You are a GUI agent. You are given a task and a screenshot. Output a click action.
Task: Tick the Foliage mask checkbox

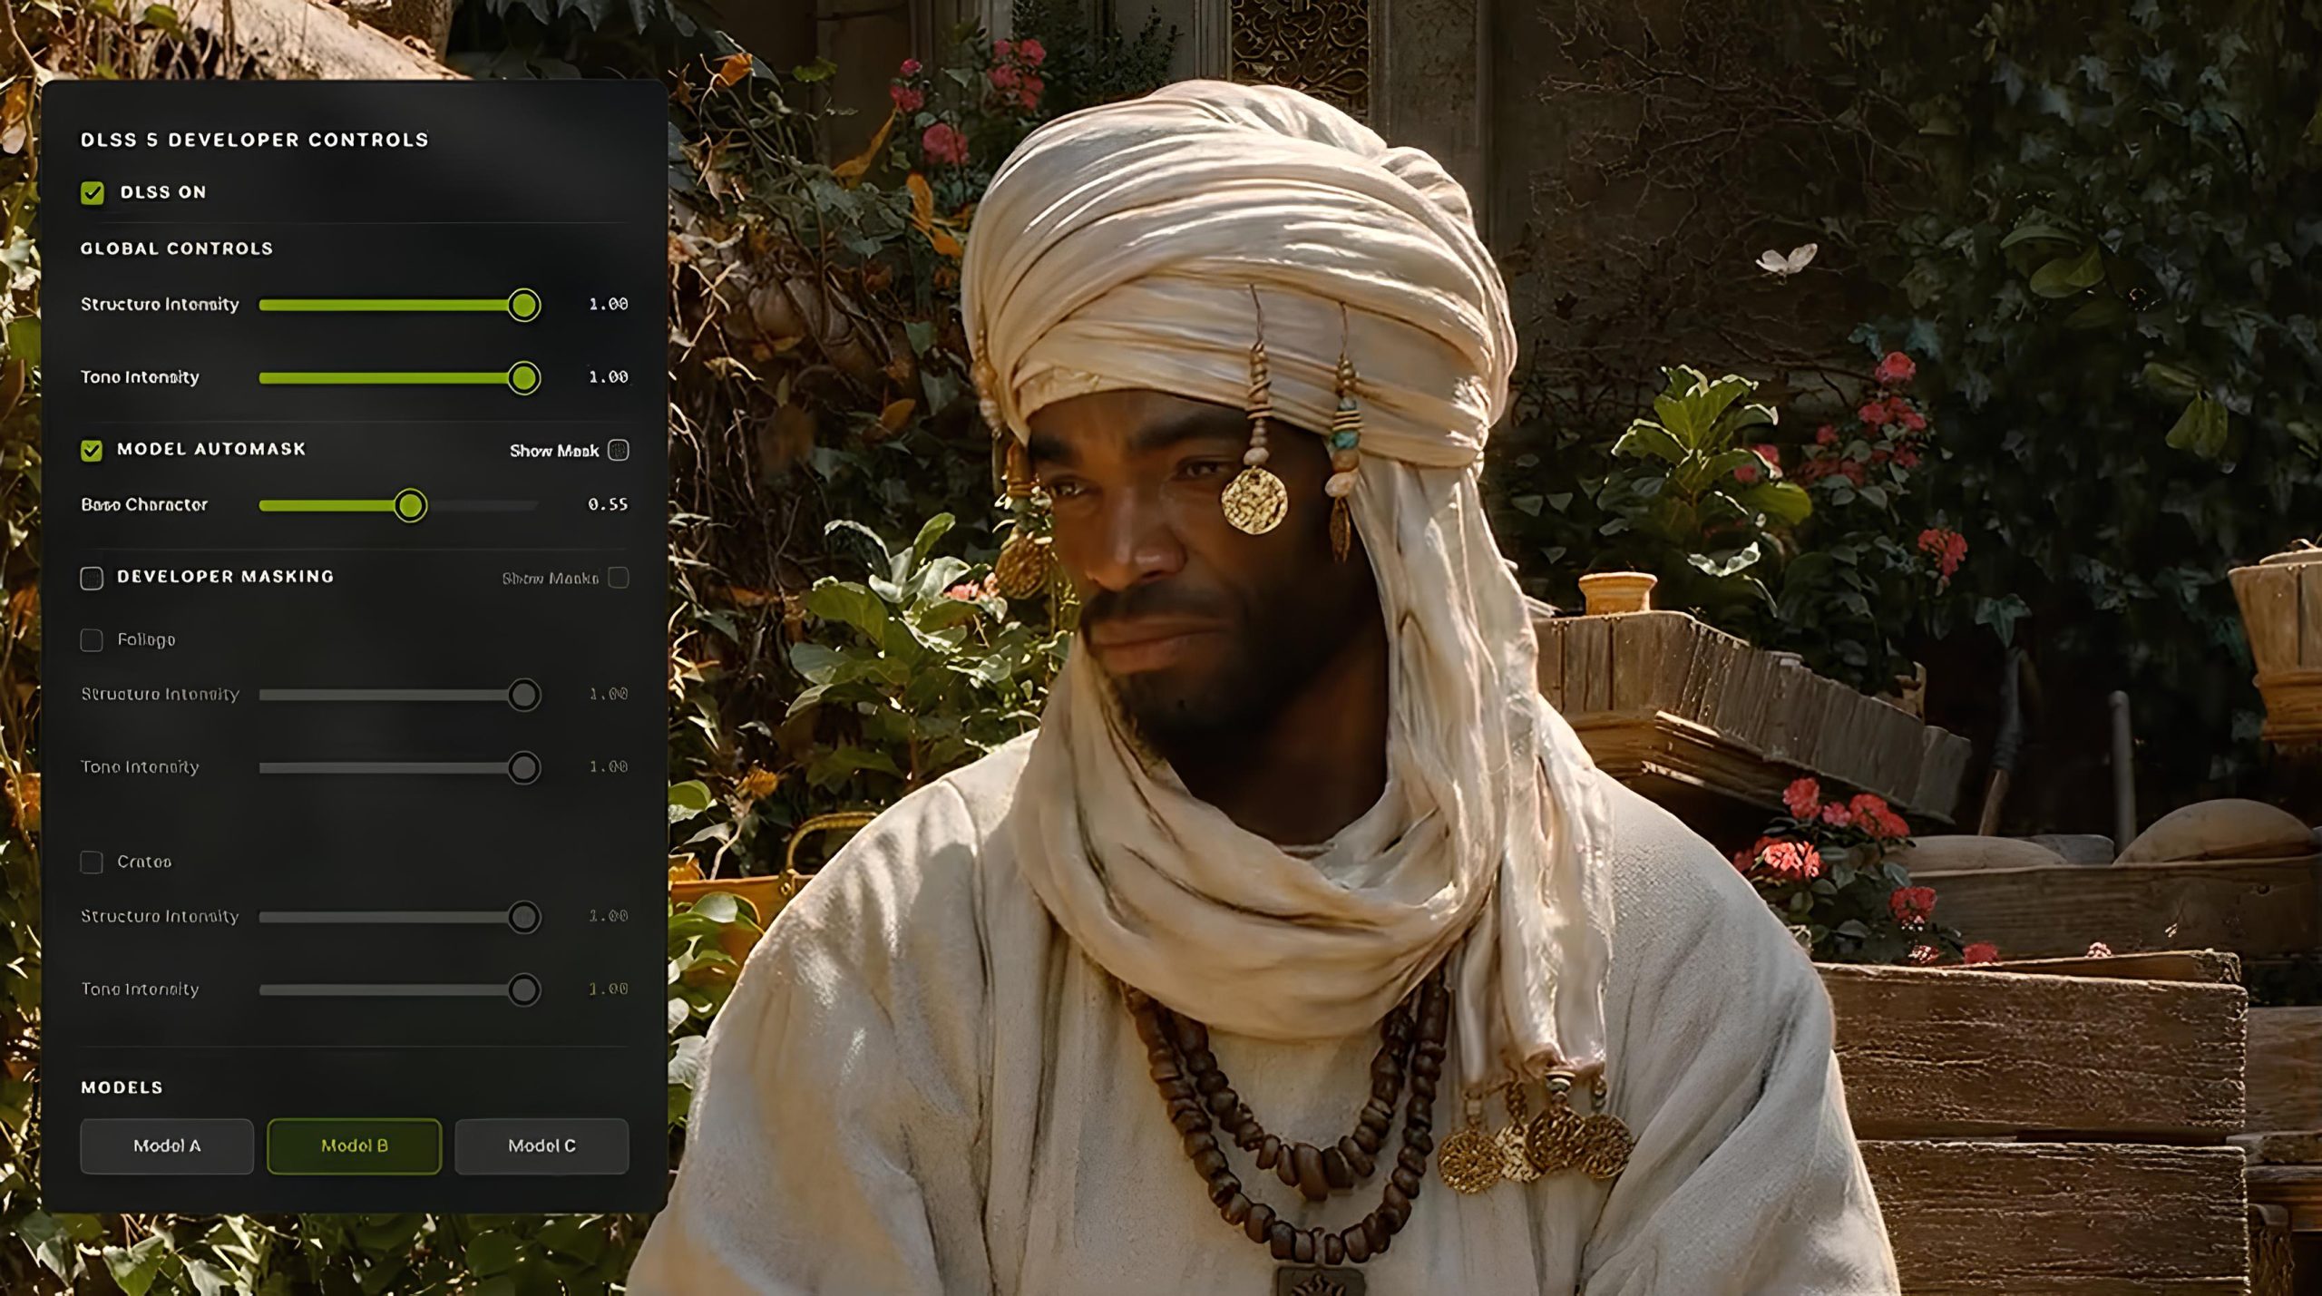(x=92, y=640)
